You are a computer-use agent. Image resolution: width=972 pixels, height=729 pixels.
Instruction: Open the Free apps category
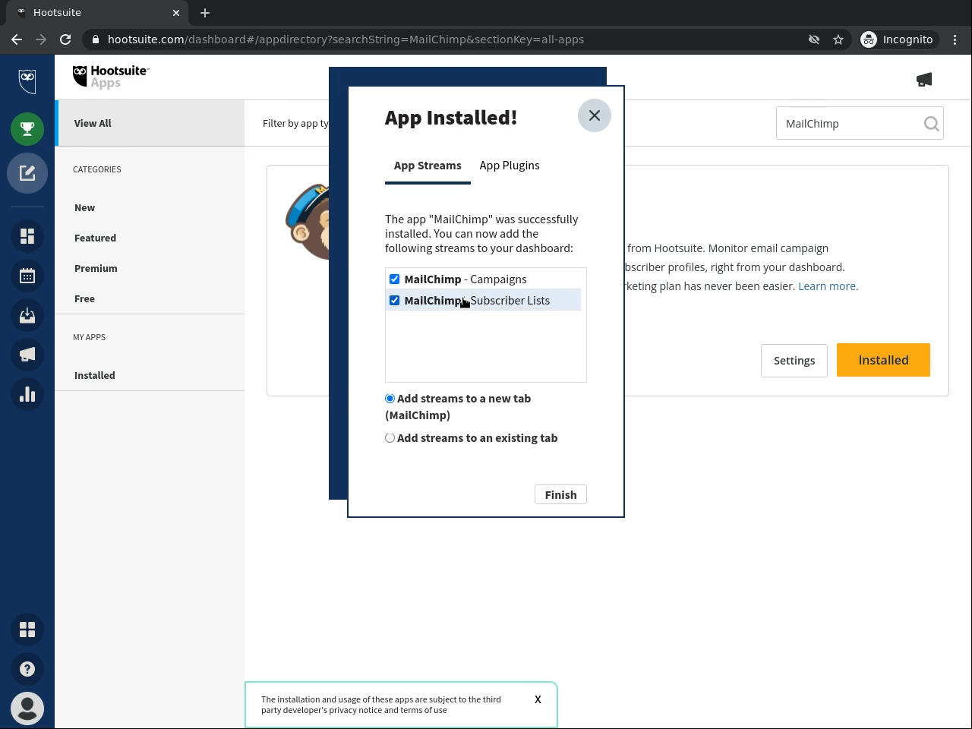pyautogui.click(x=85, y=299)
